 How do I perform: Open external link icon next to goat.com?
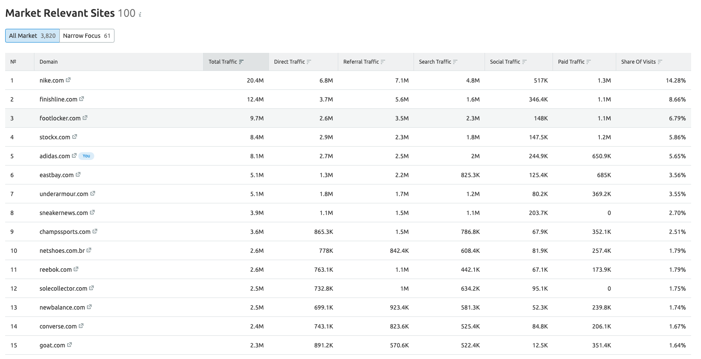[x=69, y=345]
